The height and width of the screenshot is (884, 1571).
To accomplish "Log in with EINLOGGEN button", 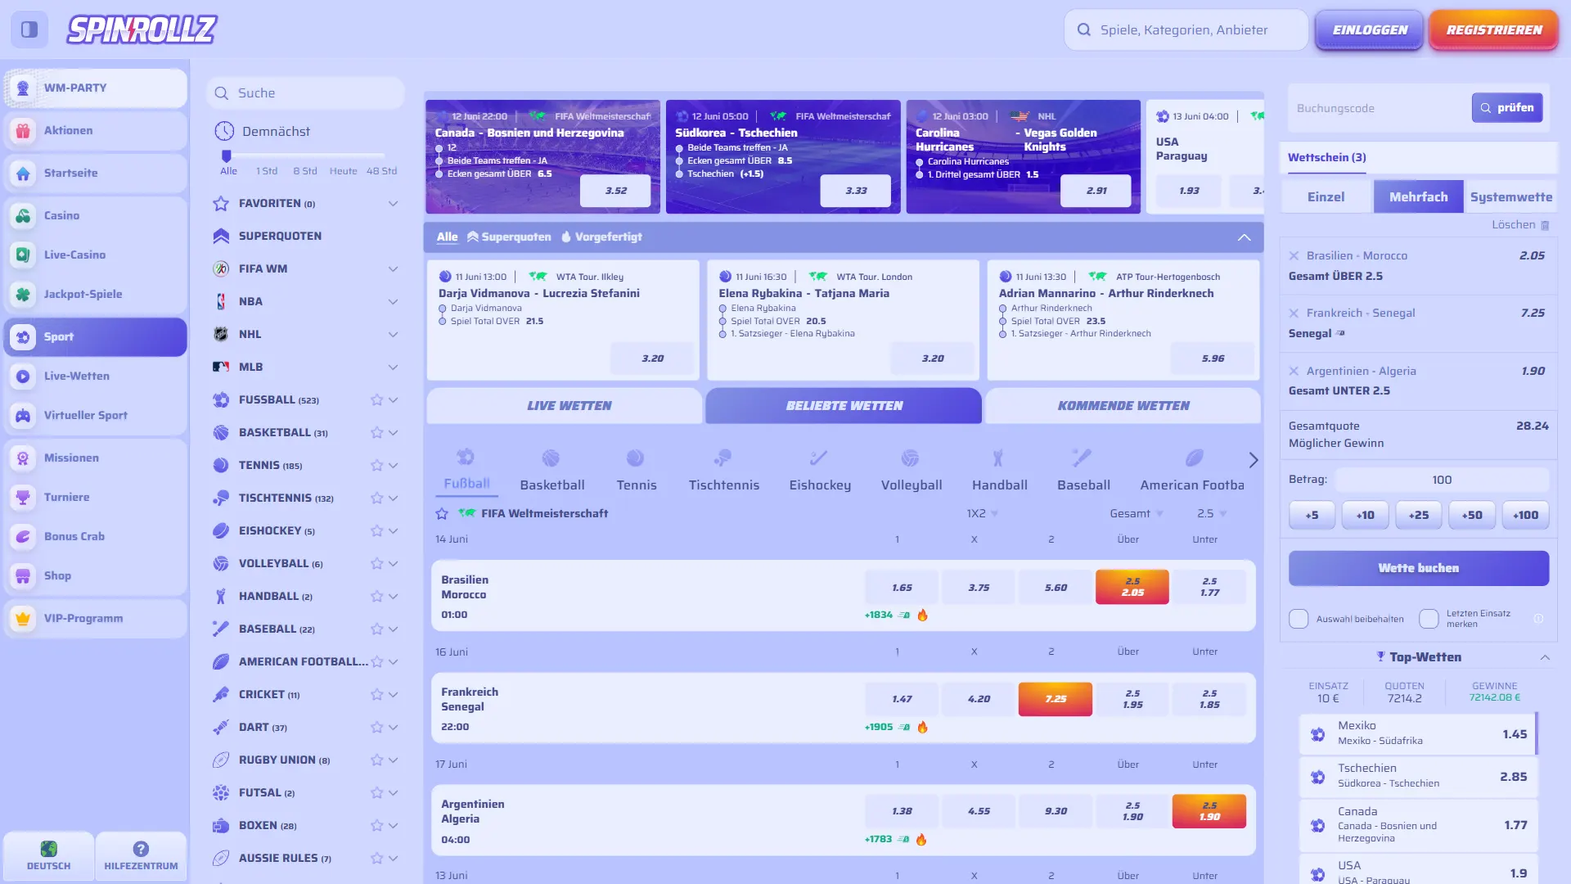I will pyautogui.click(x=1370, y=29).
